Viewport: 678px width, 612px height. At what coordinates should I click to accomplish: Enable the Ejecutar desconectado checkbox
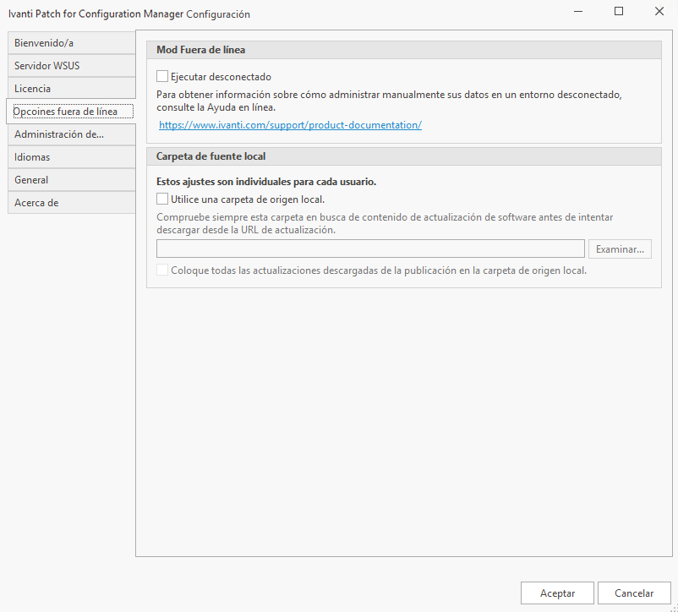163,77
